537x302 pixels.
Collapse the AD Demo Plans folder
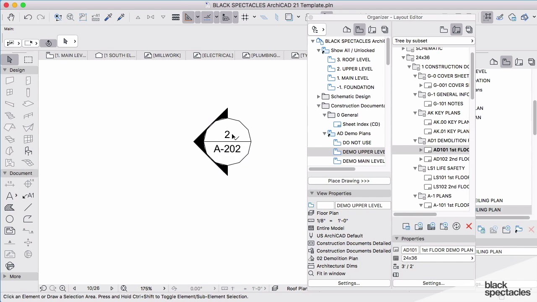point(325,133)
